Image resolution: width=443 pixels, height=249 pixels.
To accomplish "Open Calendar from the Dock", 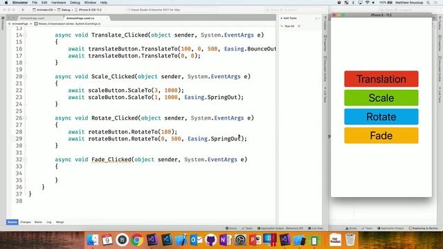I will pos(107,240).
